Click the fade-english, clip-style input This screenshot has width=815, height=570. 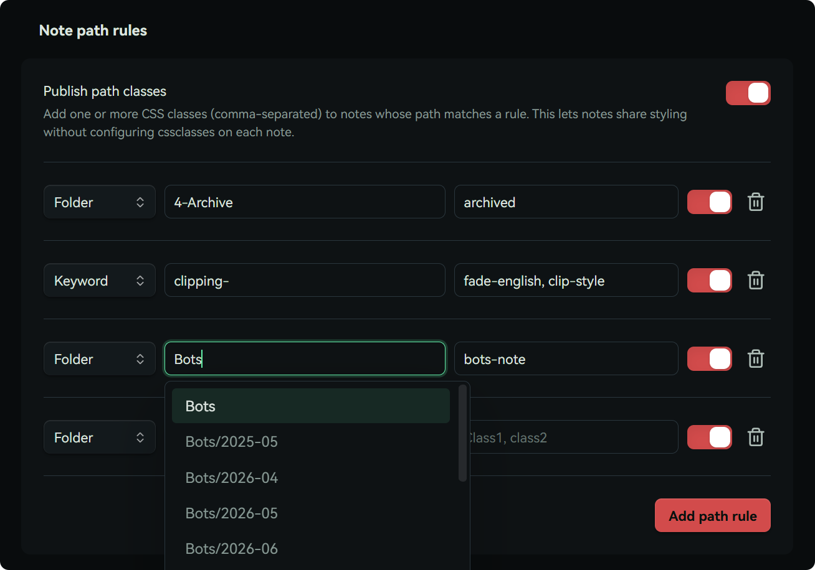566,281
